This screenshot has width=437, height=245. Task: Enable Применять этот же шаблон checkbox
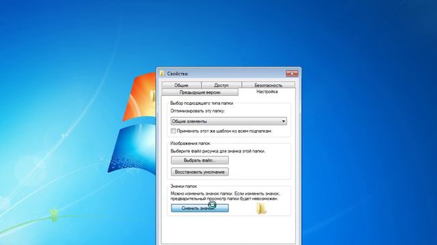click(x=173, y=131)
